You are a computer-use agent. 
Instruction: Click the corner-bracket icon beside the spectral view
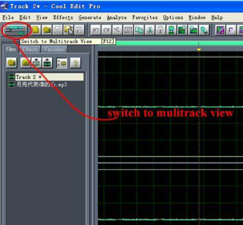tap(231, 30)
